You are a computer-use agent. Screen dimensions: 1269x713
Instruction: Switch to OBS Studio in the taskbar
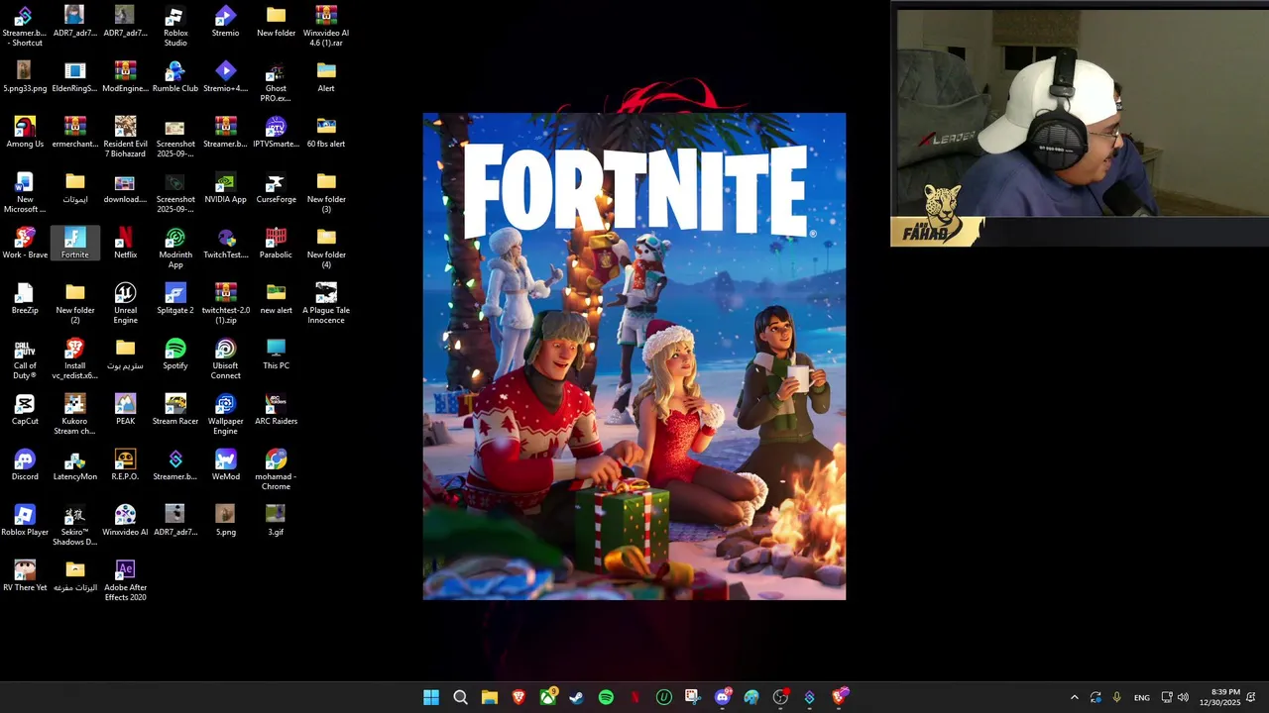780,697
